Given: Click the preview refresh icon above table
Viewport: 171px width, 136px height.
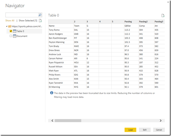Looking at the screenshot, I should coord(163,16).
